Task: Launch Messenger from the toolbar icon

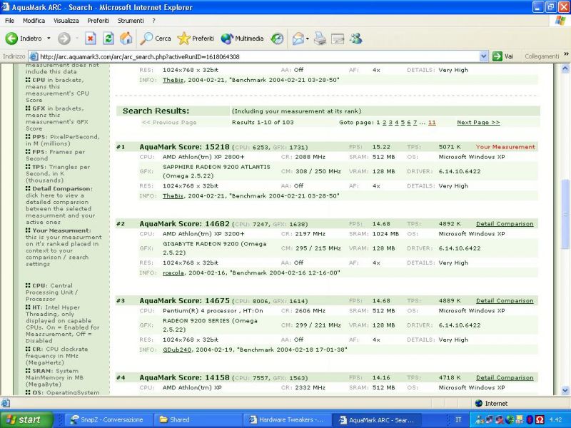Action: 355,39
